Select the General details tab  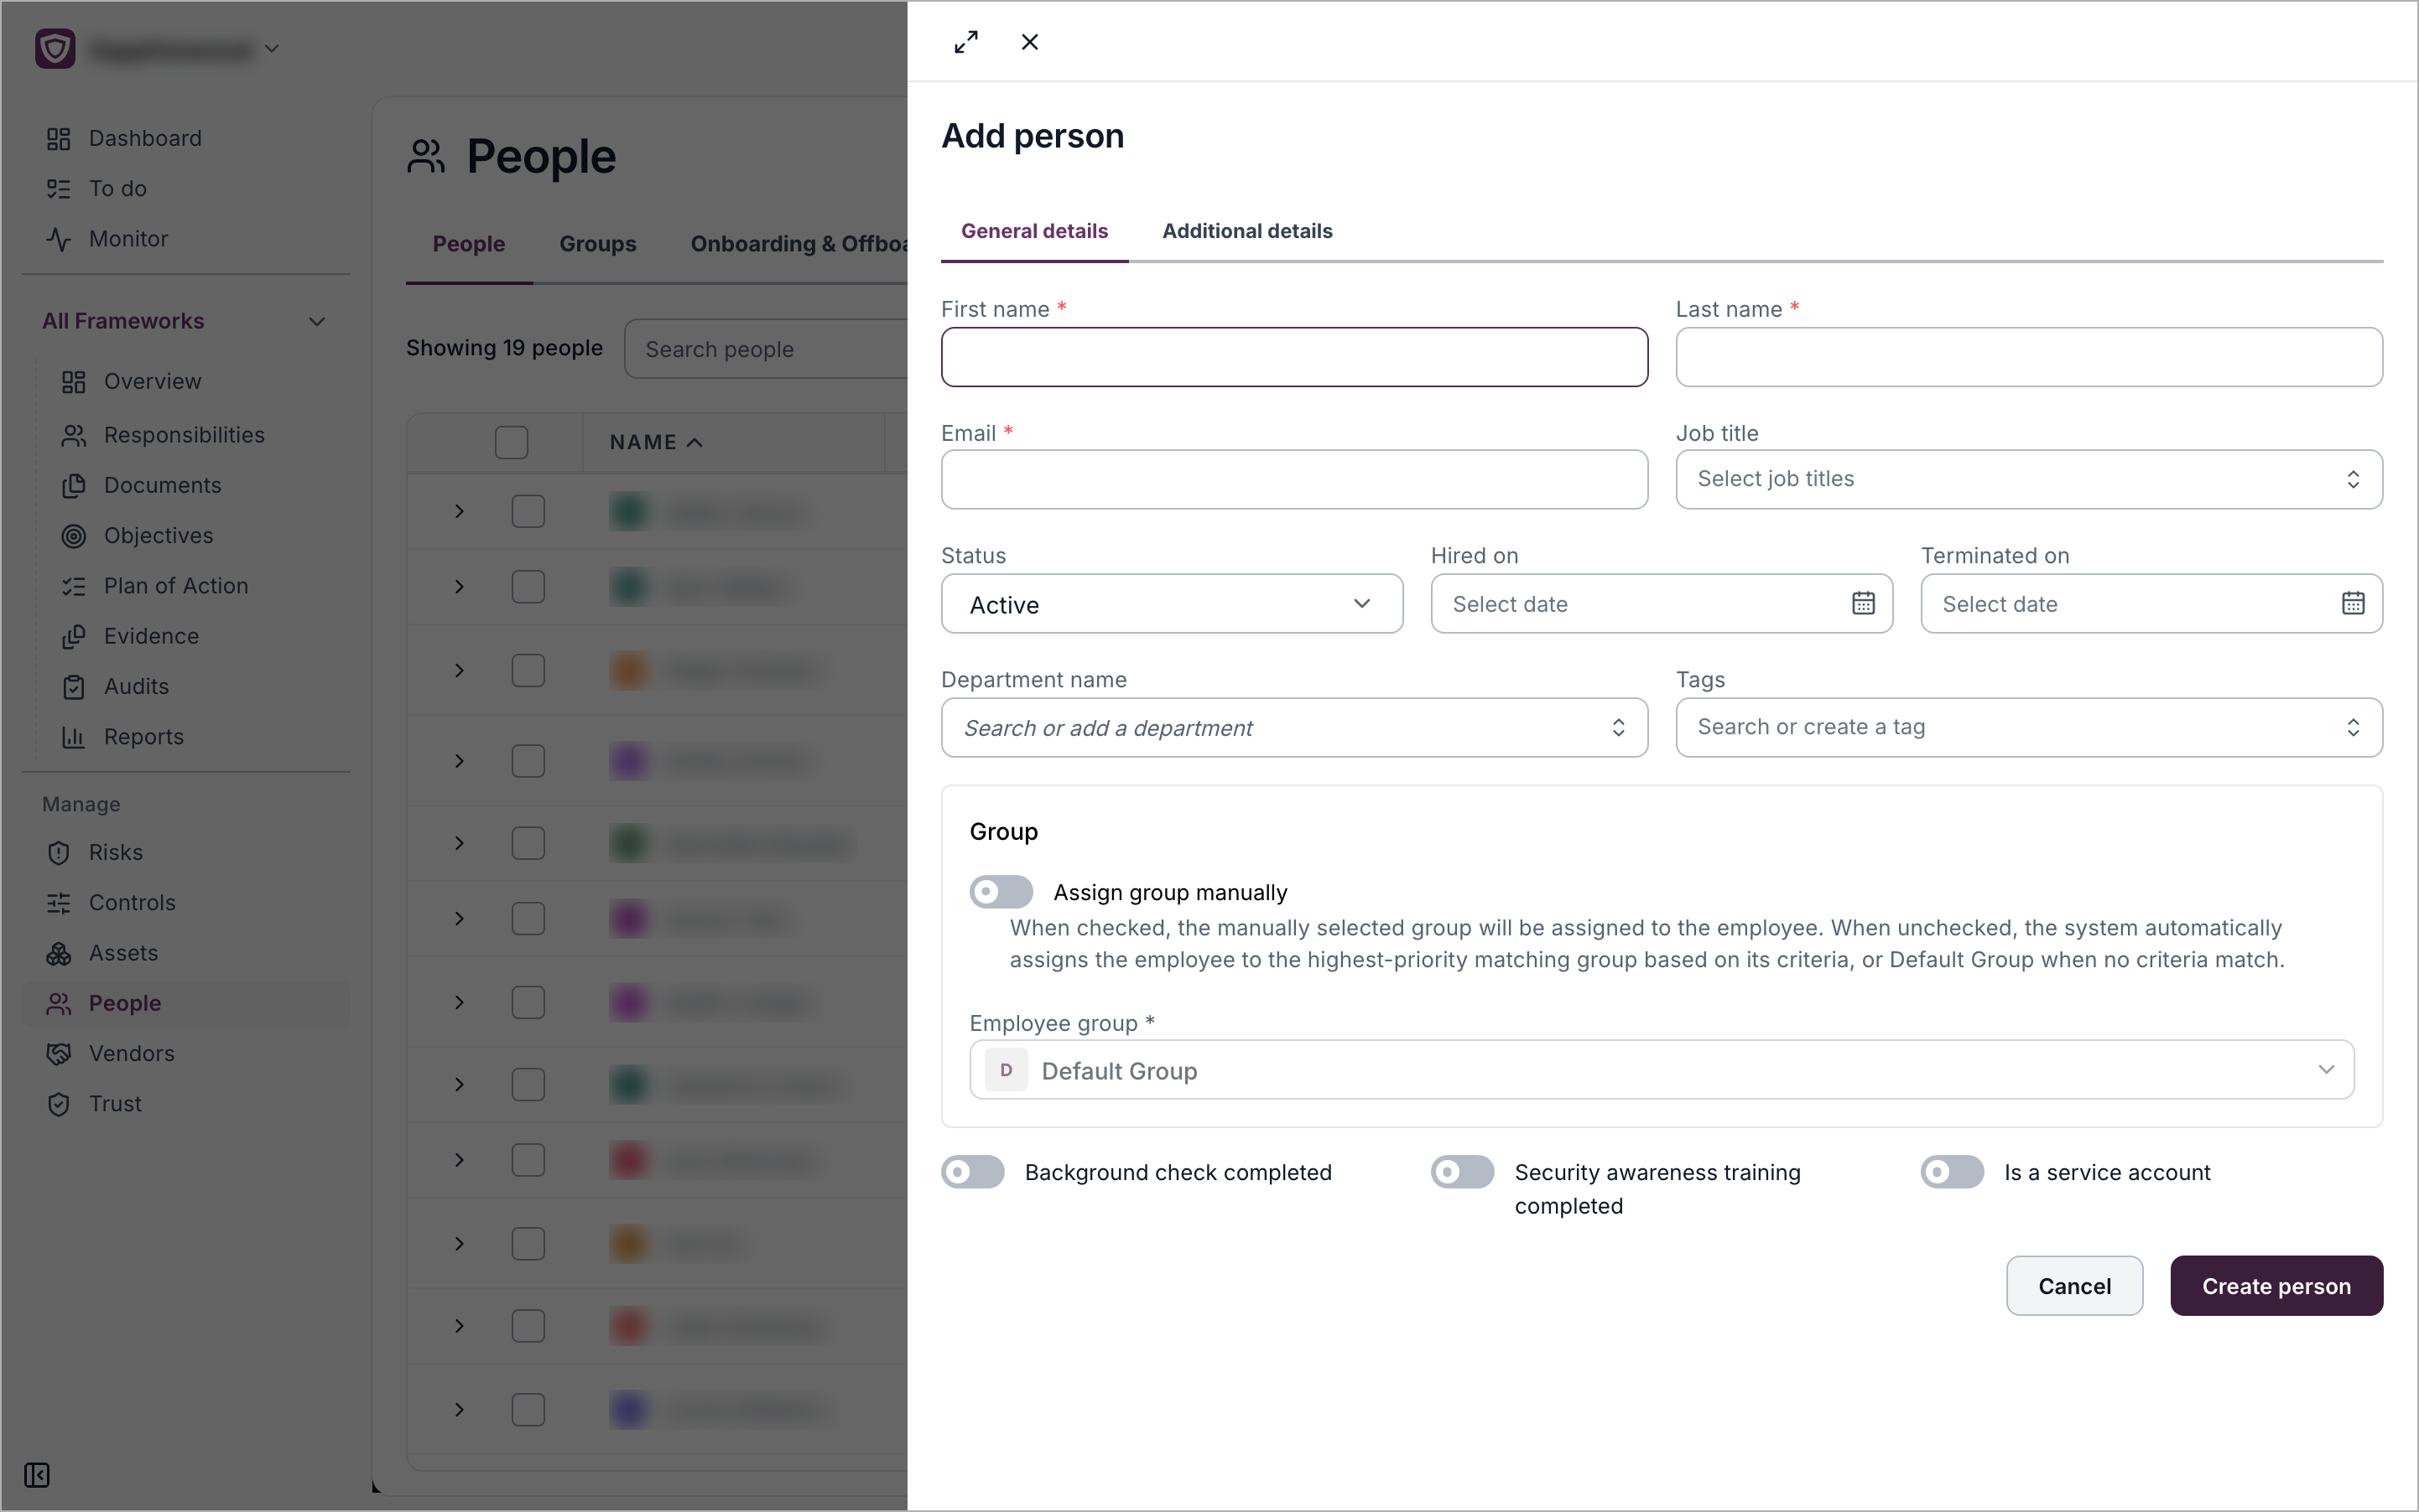tap(1034, 231)
